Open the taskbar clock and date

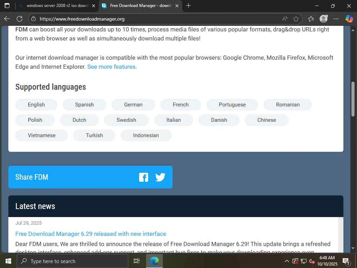(327, 261)
